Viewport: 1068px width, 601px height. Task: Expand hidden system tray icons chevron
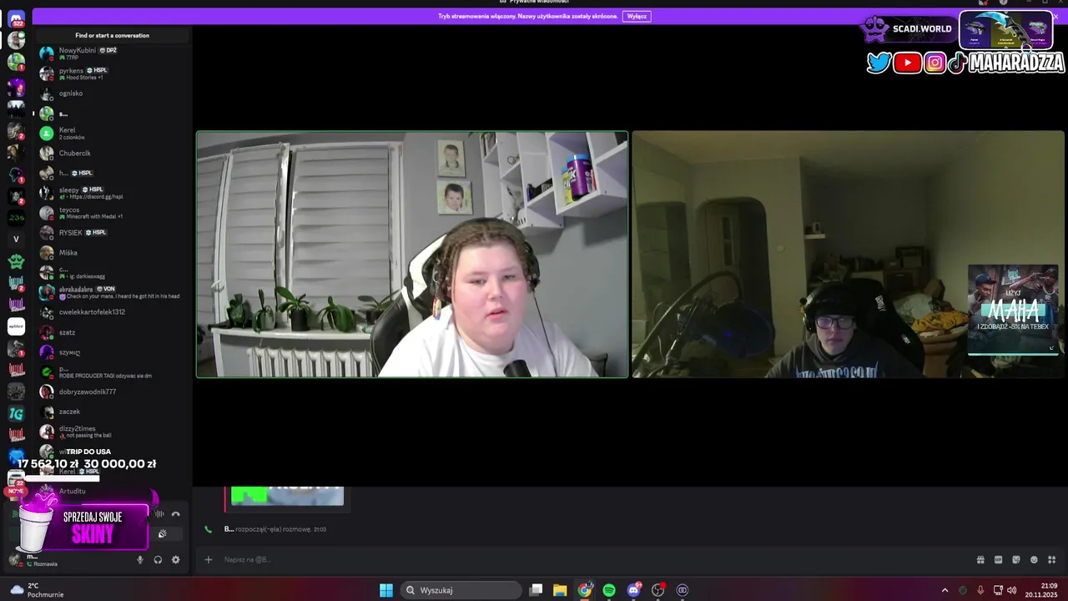[x=945, y=590]
